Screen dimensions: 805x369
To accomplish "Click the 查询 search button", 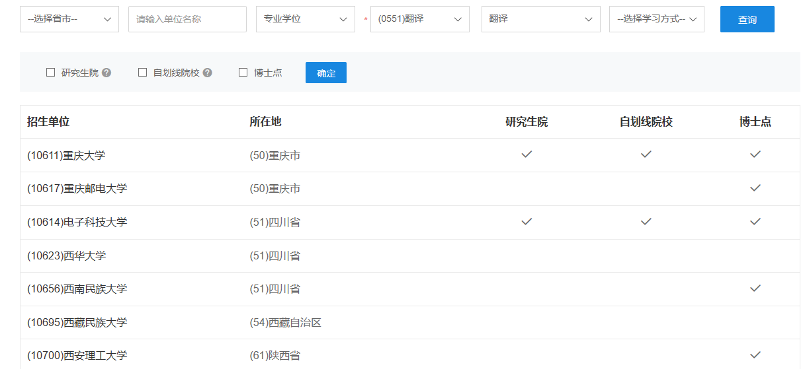I will [x=747, y=19].
